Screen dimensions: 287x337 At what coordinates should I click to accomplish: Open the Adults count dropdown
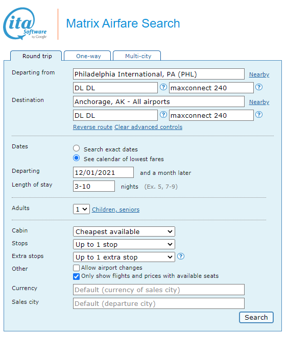[x=81, y=209]
